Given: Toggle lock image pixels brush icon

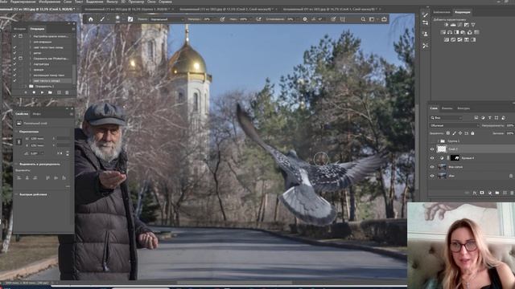Looking at the screenshot, I should pyautogui.click(x=454, y=133).
